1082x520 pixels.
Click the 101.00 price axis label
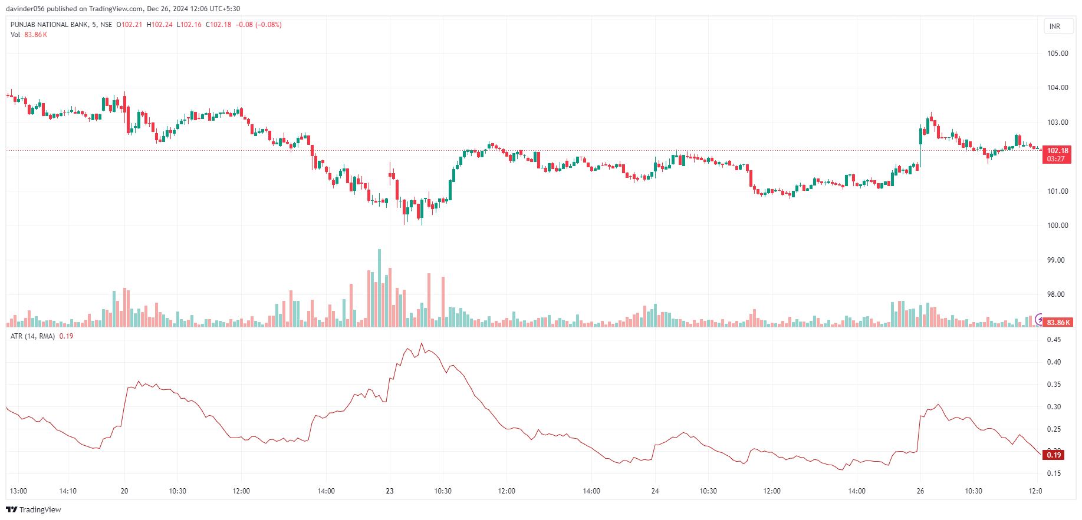tap(1057, 191)
